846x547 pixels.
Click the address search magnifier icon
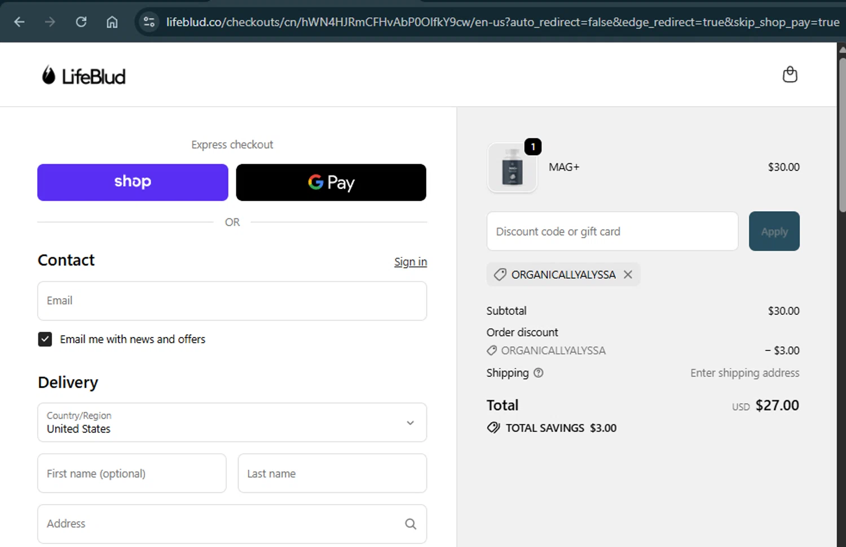411,524
